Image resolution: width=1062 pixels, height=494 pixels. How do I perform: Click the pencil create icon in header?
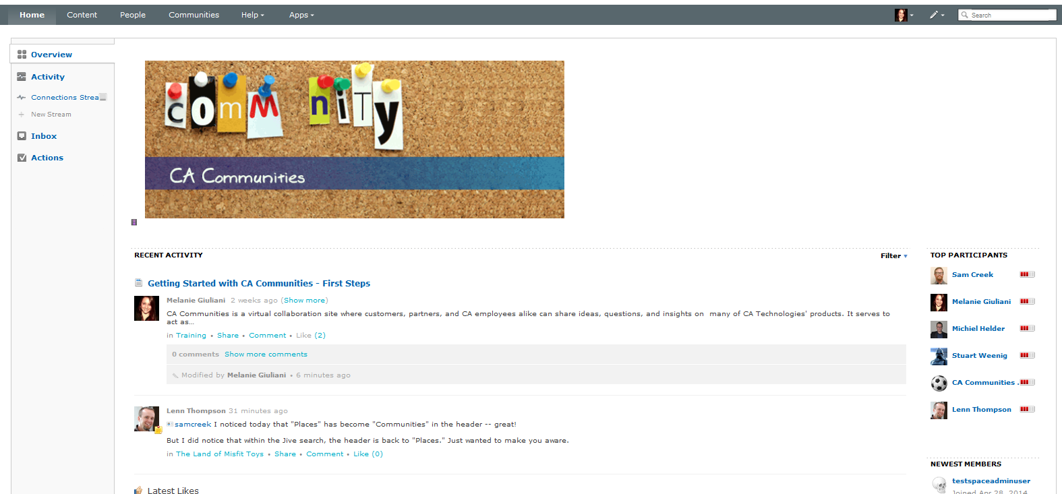pyautogui.click(x=934, y=15)
